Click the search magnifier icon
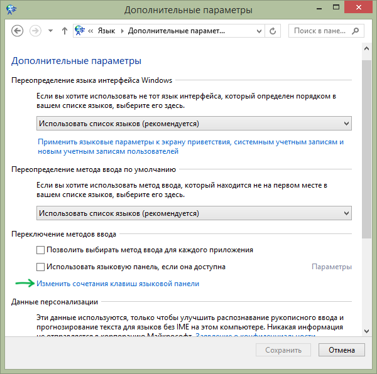Screen dimensions: 377x374 (355, 31)
